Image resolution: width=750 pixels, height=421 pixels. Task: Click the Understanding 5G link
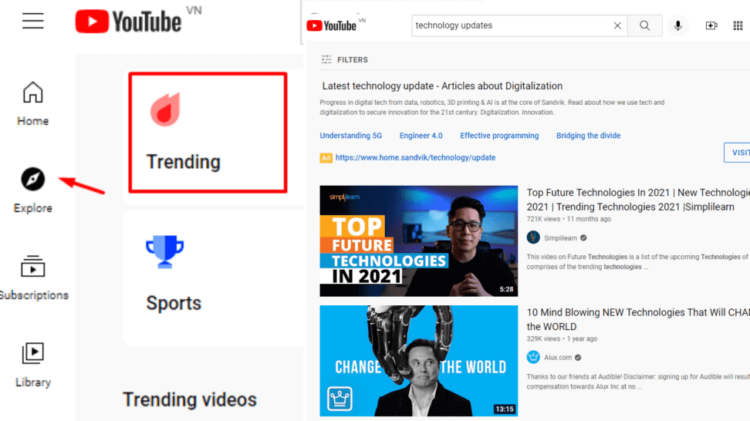[x=350, y=136]
